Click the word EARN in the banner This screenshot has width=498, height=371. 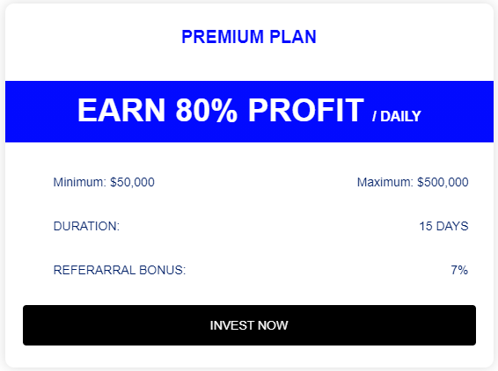(x=121, y=110)
